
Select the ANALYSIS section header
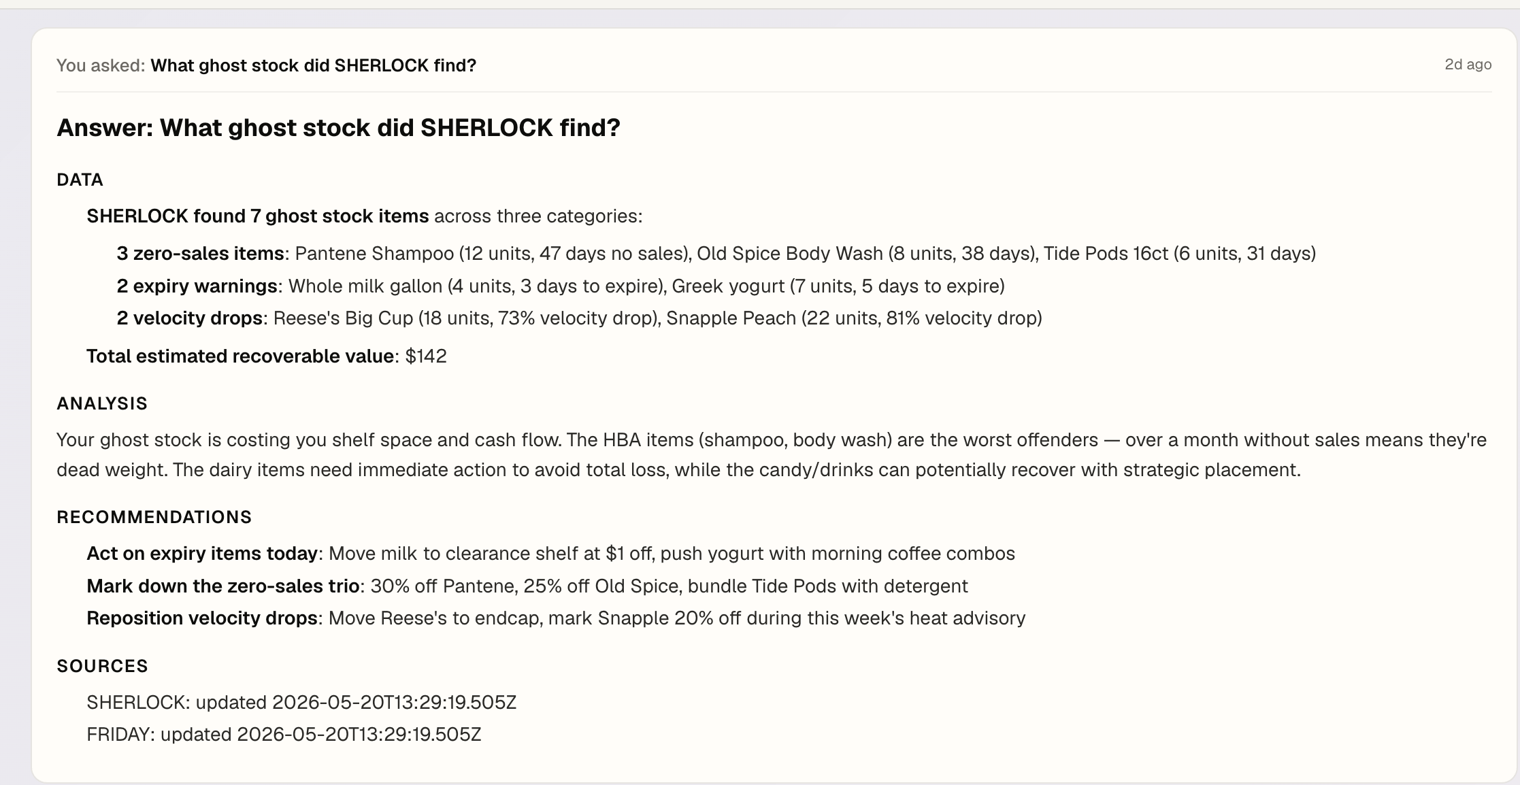coord(102,403)
